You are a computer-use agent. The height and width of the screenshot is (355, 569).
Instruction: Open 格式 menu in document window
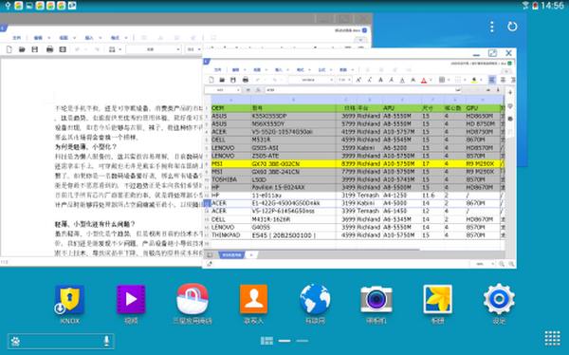coord(115,38)
